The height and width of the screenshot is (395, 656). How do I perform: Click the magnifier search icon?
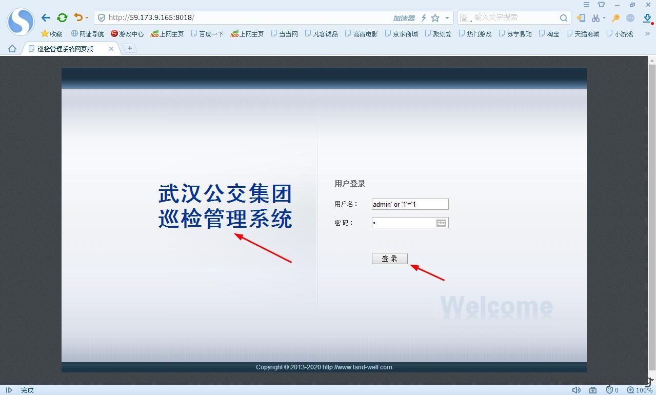563,18
